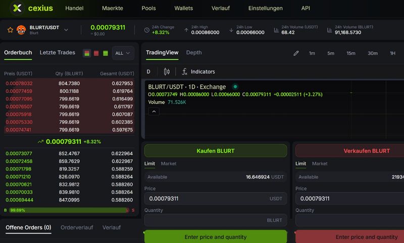Viewport: 404px width, 243px height.
Task: Select Limit order type in buy panel
Action: pos(149,163)
